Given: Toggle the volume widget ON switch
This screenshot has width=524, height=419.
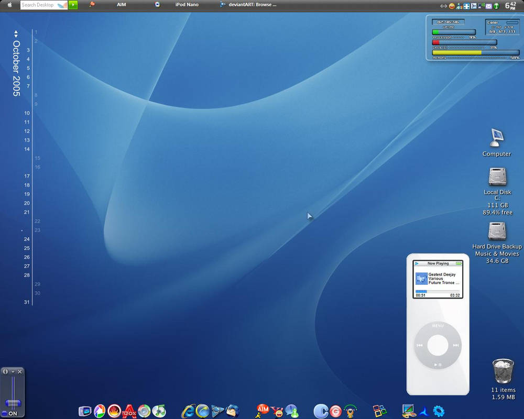Looking at the screenshot, I should point(9,414).
